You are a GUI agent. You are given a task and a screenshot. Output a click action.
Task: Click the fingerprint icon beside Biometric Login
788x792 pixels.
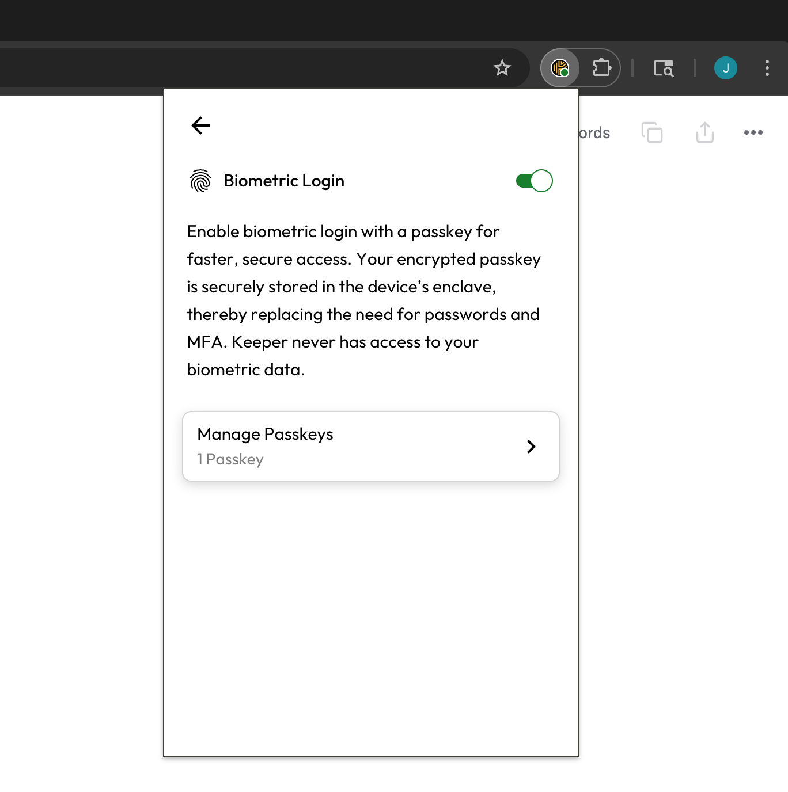(200, 181)
